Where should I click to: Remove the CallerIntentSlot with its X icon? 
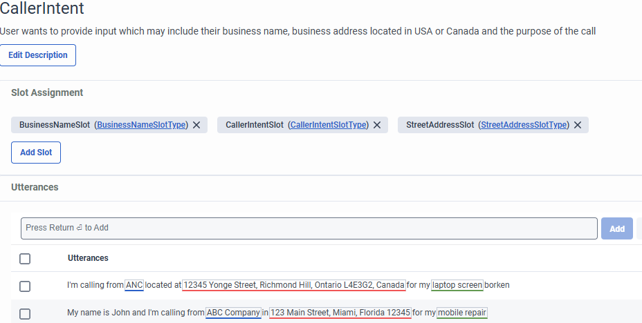tap(377, 125)
